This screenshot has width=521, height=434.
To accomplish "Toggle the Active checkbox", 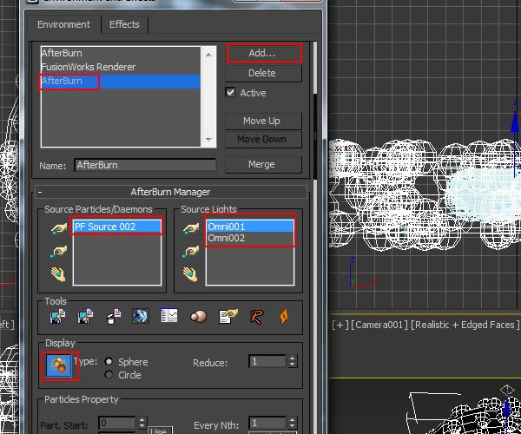I will point(230,92).
